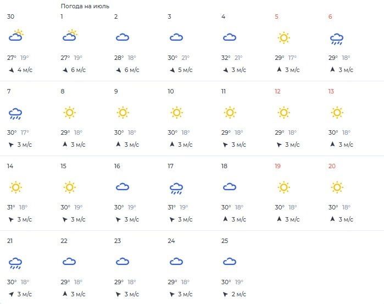The width and height of the screenshot is (384, 304).
Task: Click the rain icon for July 17
Action: (x=176, y=189)
